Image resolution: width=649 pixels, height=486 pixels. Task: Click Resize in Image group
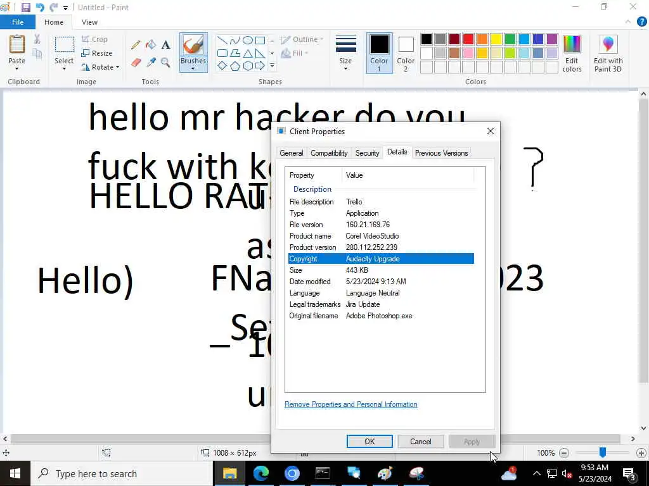coord(97,53)
